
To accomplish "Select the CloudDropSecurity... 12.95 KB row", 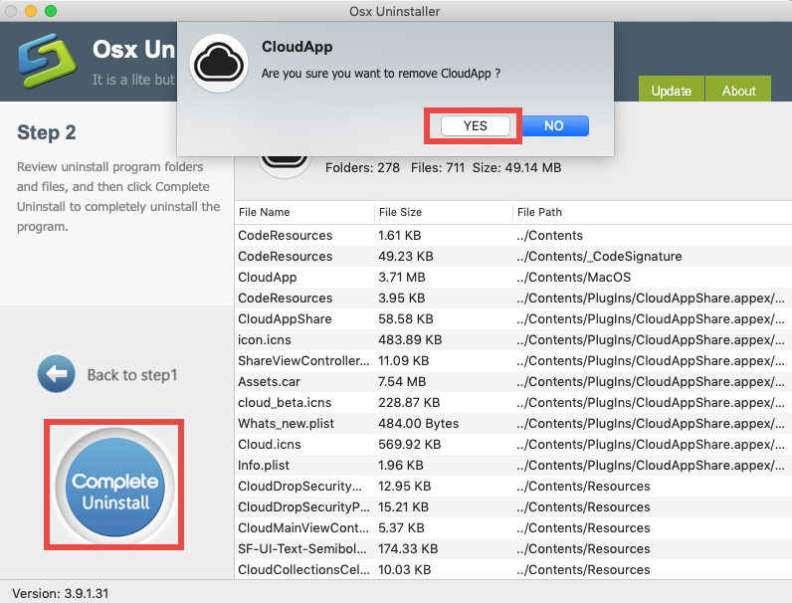I will (513, 486).
